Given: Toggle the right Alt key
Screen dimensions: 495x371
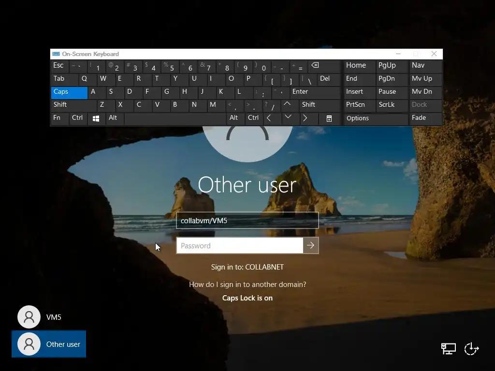Looking at the screenshot, I should pos(235,119).
